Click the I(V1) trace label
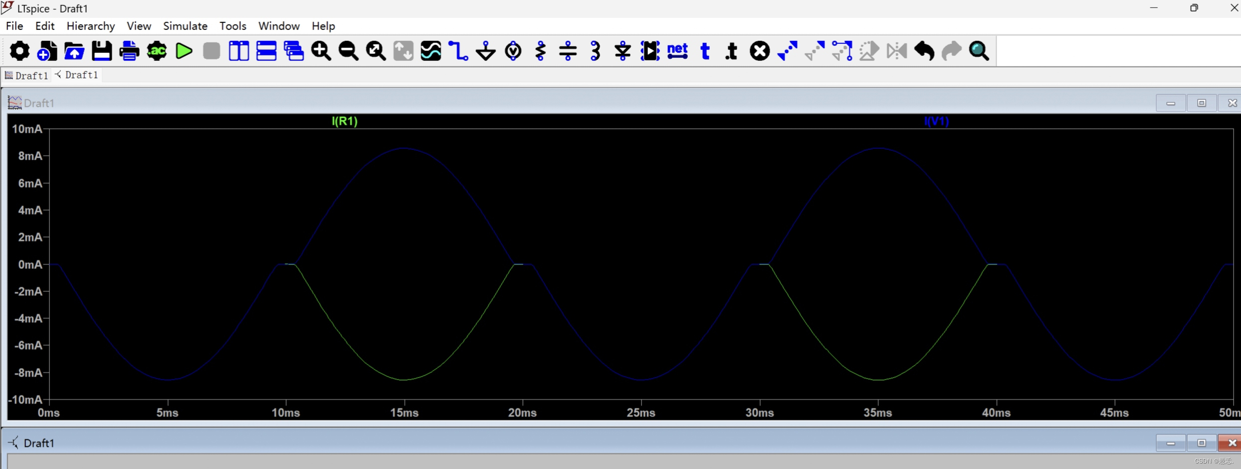The width and height of the screenshot is (1241, 469). [x=936, y=121]
